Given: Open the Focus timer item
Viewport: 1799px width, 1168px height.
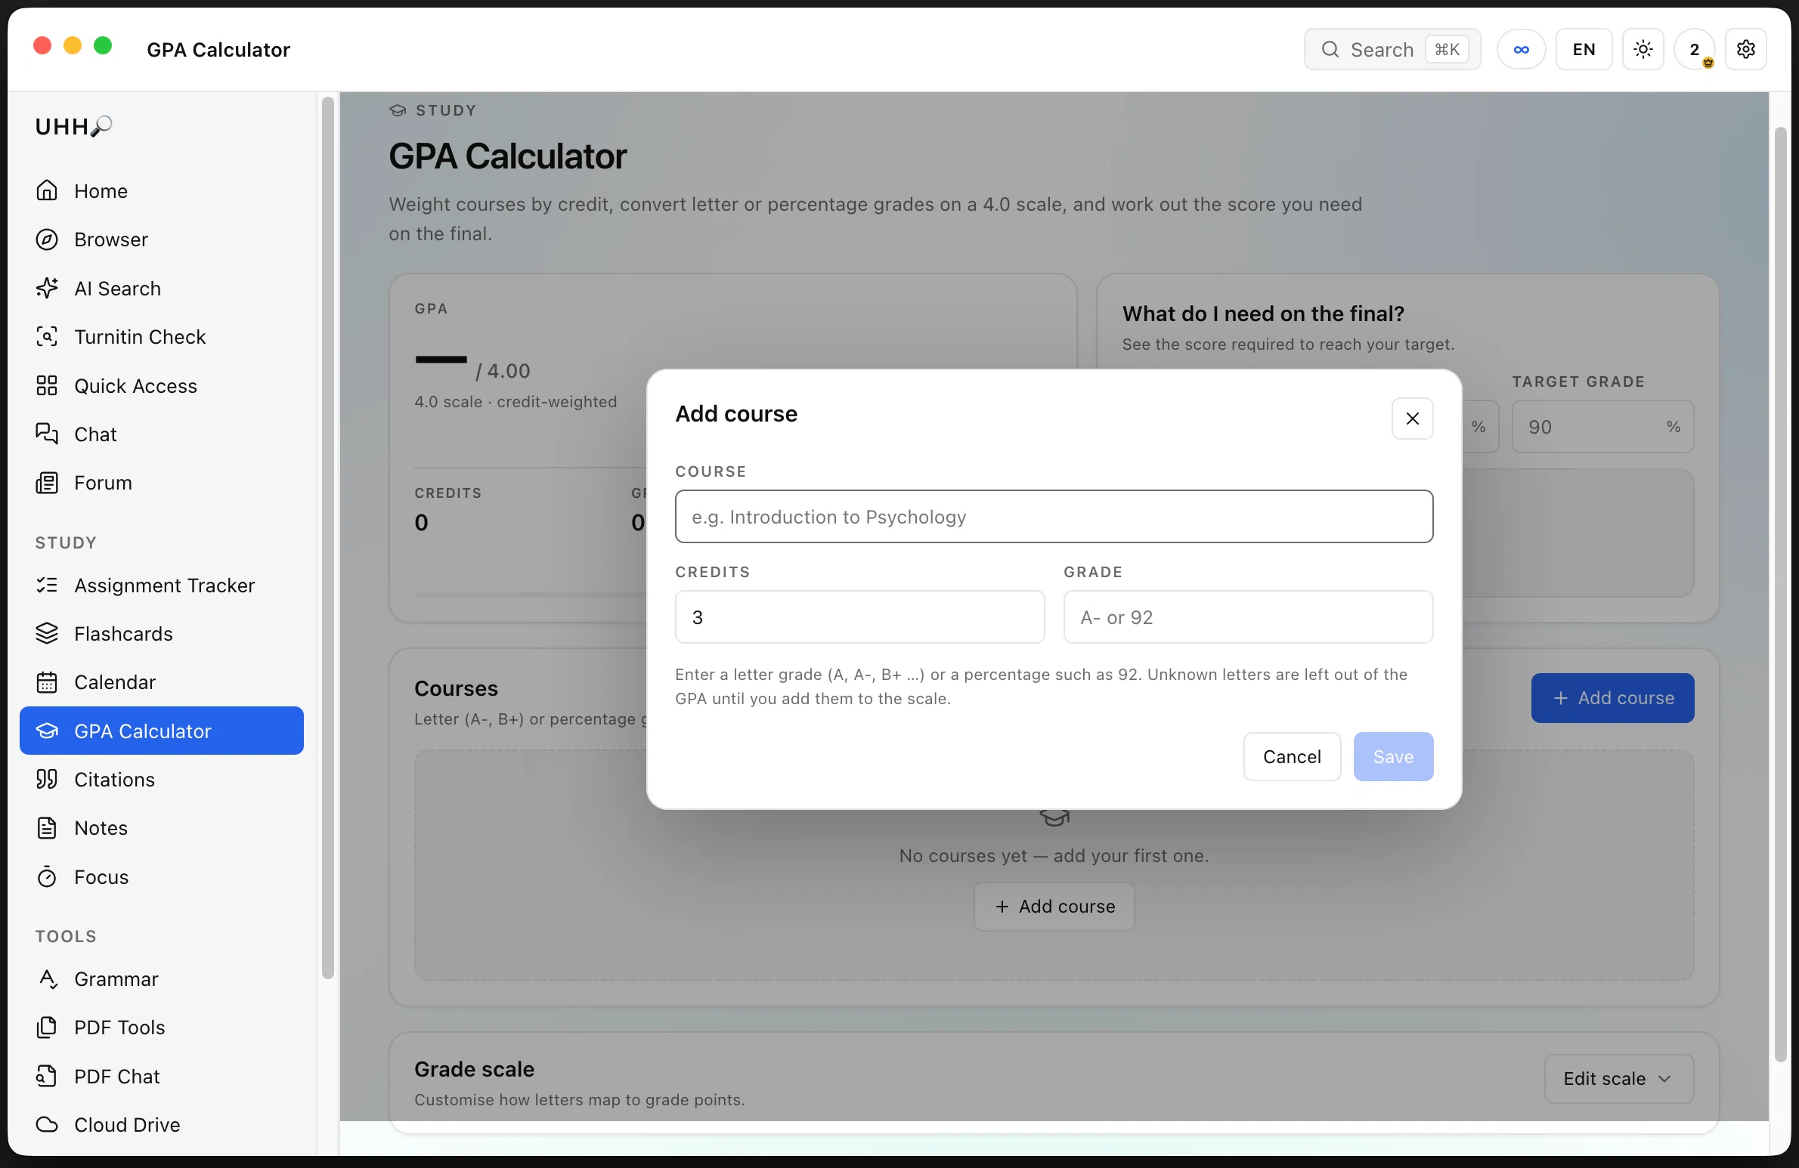Looking at the screenshot, I should click(x=161, y=877).
